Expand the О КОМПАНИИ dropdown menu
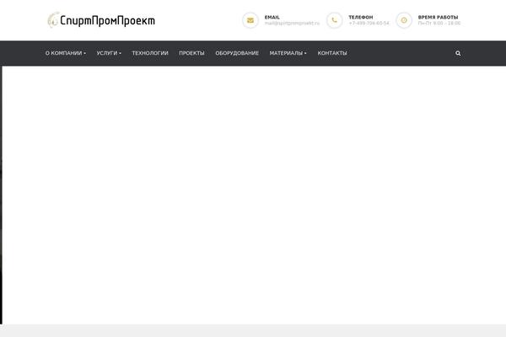Image resolution: width=506 pixels, height=337 pixels. pos(66,53)
